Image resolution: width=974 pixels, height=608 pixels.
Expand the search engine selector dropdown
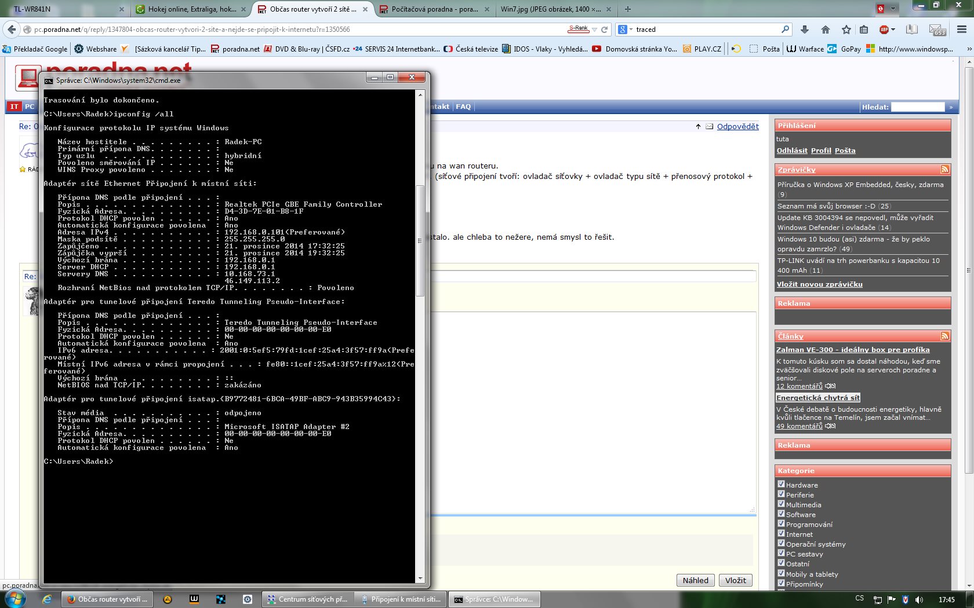click(631, 30)
